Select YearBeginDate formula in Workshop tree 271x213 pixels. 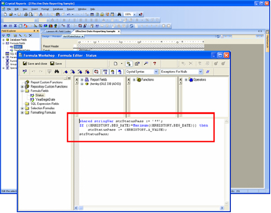click(x=45, y=100)
